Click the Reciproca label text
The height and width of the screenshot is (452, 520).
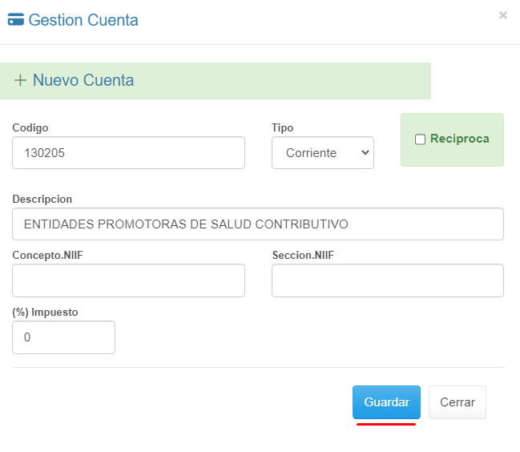[459, 139]
